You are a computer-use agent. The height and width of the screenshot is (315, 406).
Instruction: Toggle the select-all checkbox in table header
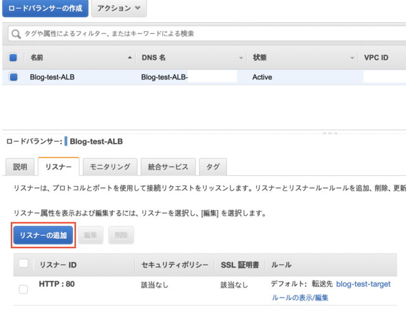coord(13,57)
